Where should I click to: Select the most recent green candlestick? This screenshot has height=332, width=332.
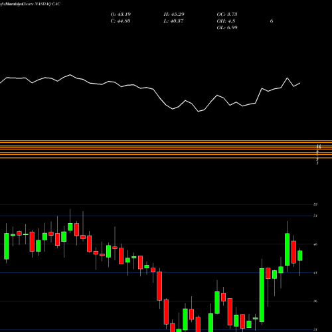coord(300,256)
